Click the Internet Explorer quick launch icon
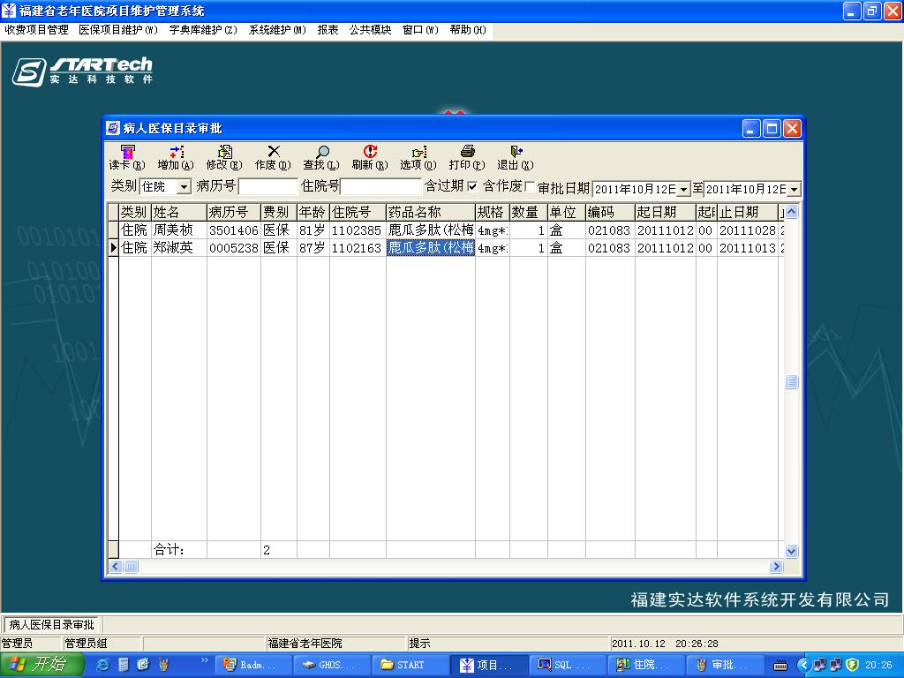 point(104,665)
